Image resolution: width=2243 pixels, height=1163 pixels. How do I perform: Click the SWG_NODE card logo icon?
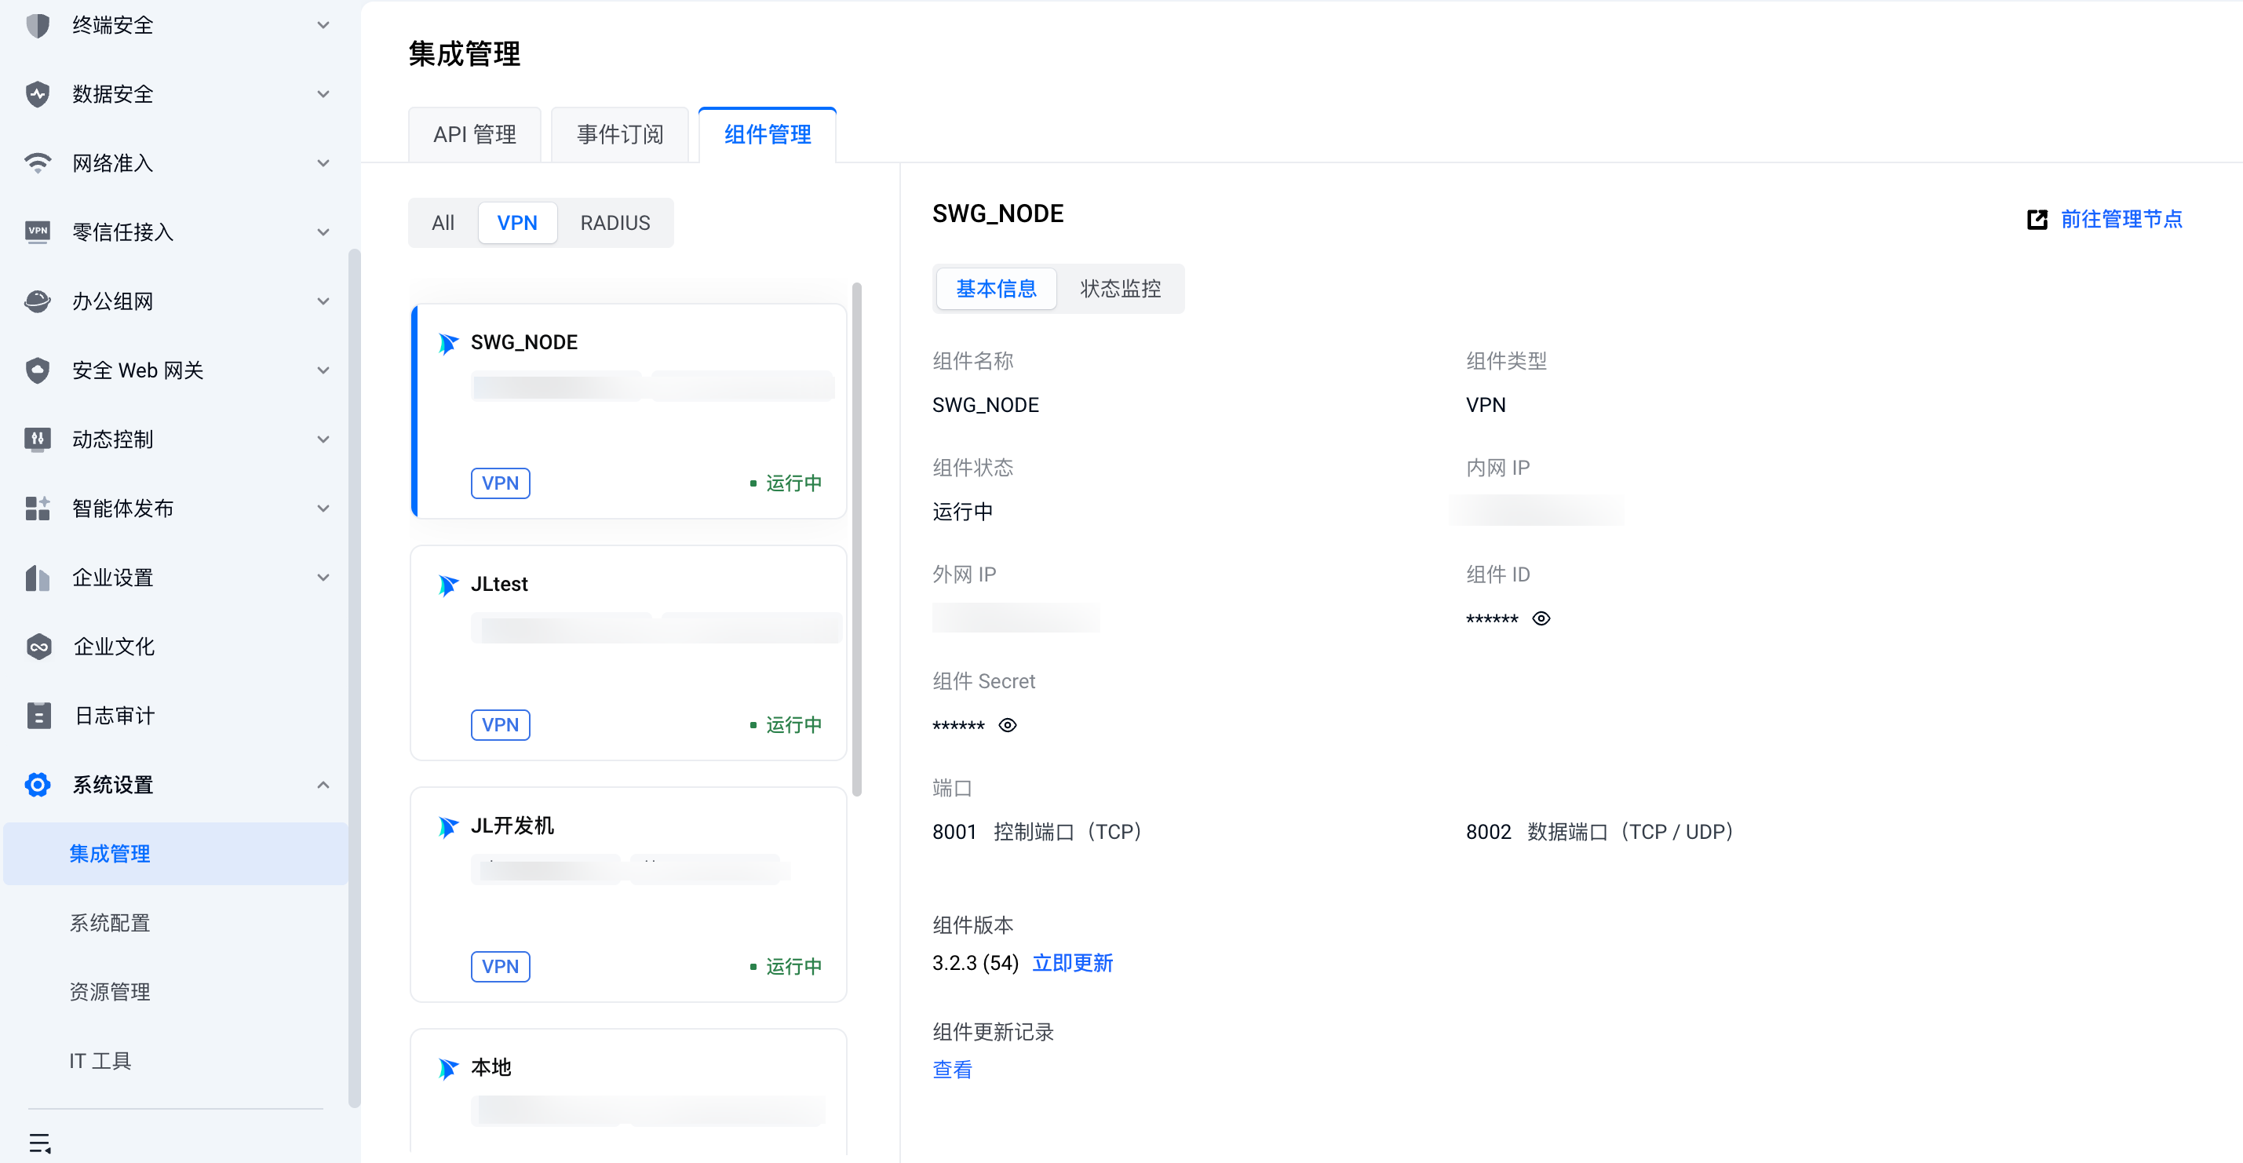[448, 343]
